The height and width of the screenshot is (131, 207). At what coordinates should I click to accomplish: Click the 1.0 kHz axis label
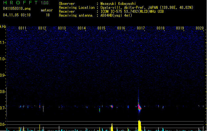[3, 59]
